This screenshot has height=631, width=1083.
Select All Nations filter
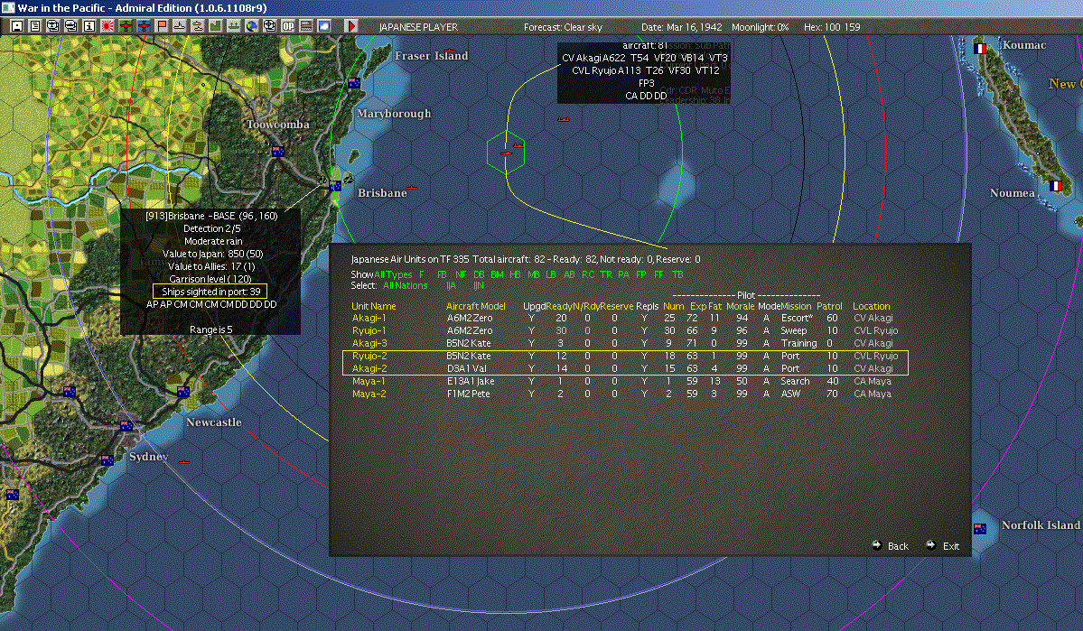coord(405,285)
